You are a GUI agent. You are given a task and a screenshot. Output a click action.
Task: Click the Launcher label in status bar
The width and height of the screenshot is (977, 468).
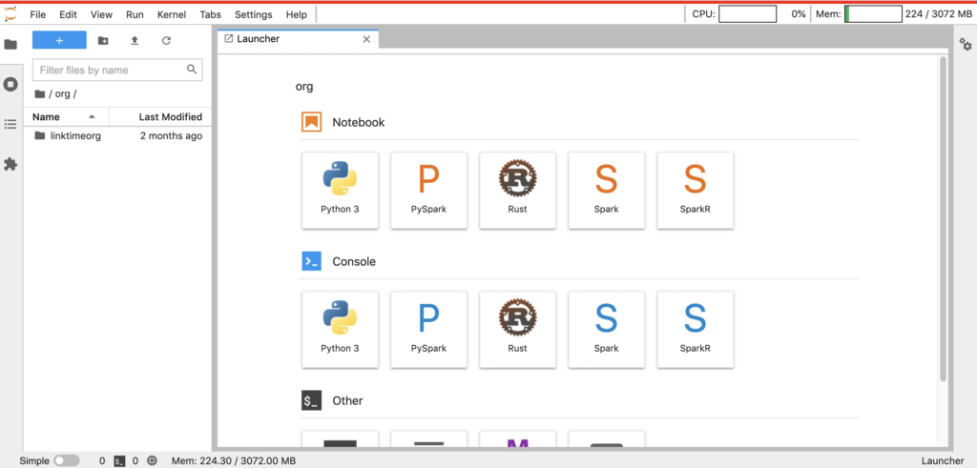tap(943, 461)
